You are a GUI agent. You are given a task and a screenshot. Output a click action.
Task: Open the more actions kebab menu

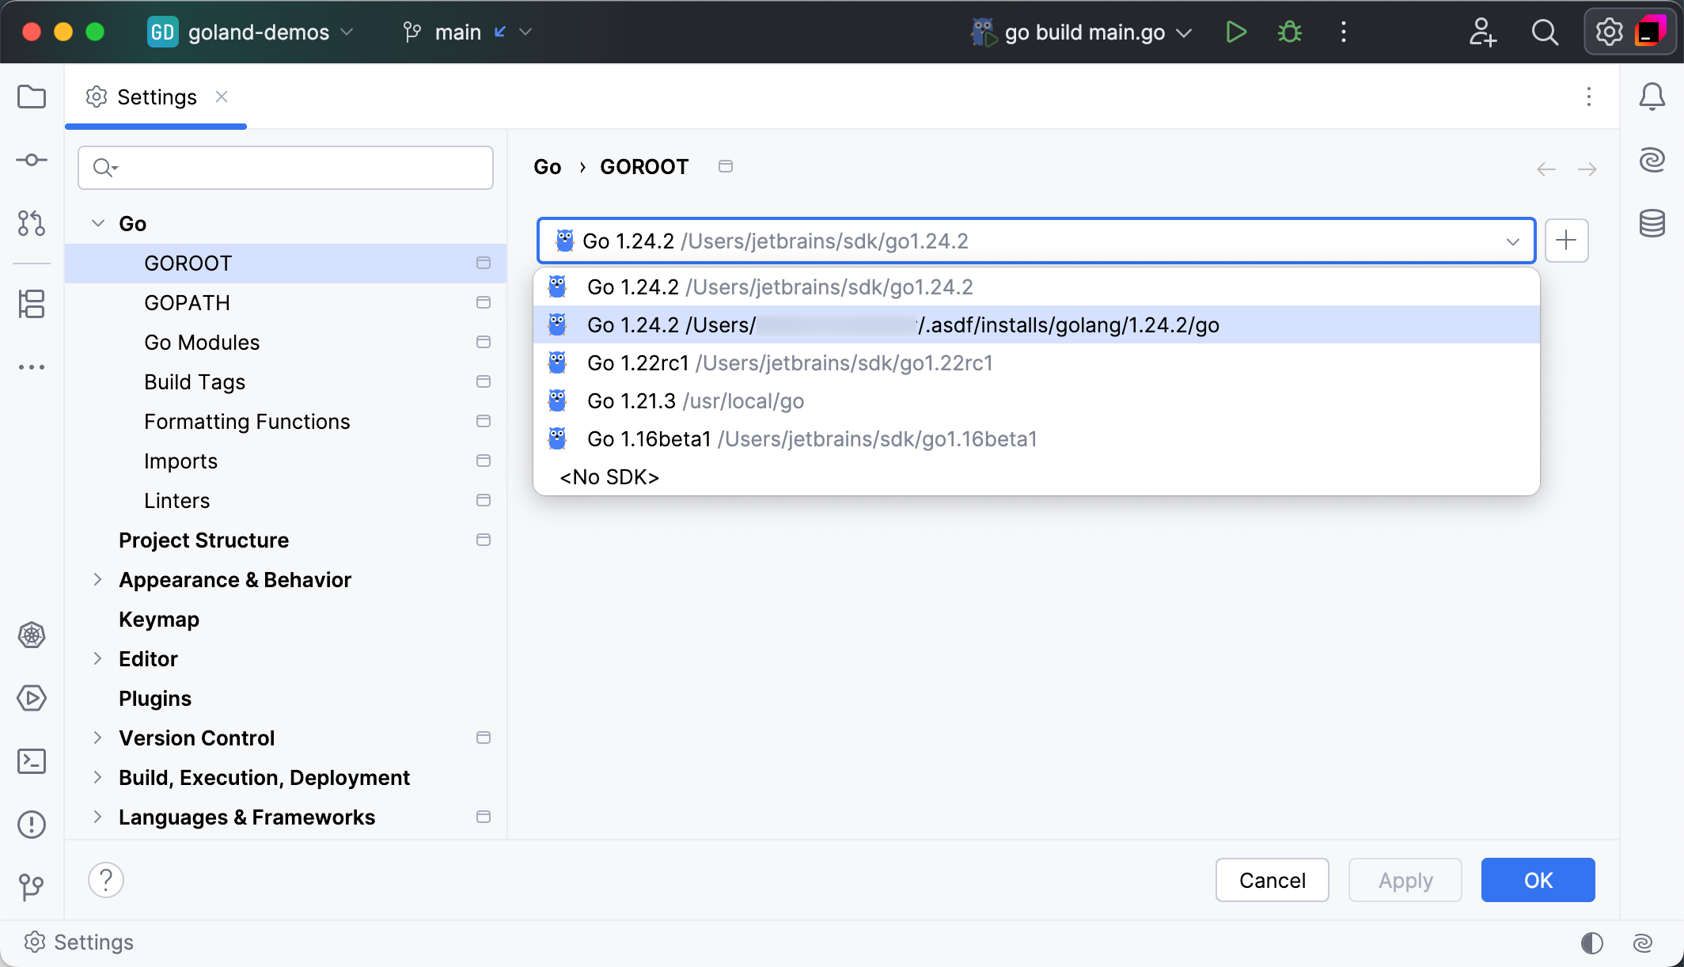tap(1343, 32)
